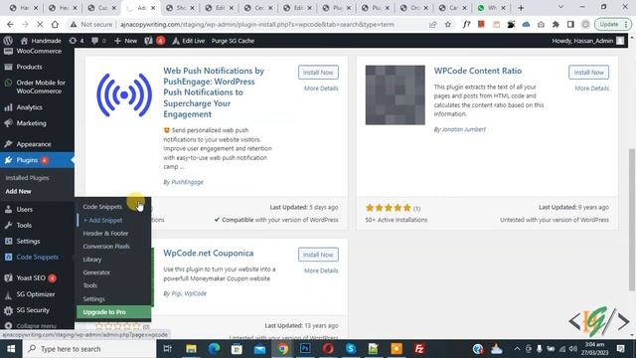
Task: Open Conversion Pixels flyout item
Action: point(106,247)
